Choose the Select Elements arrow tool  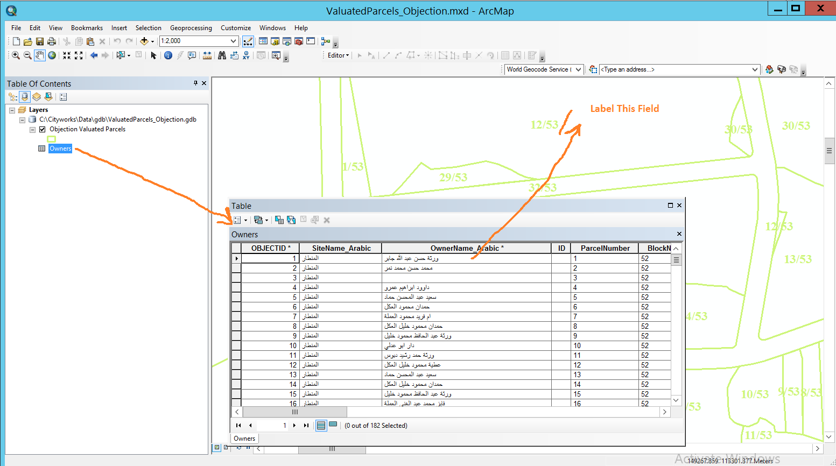tap(153, 55)
